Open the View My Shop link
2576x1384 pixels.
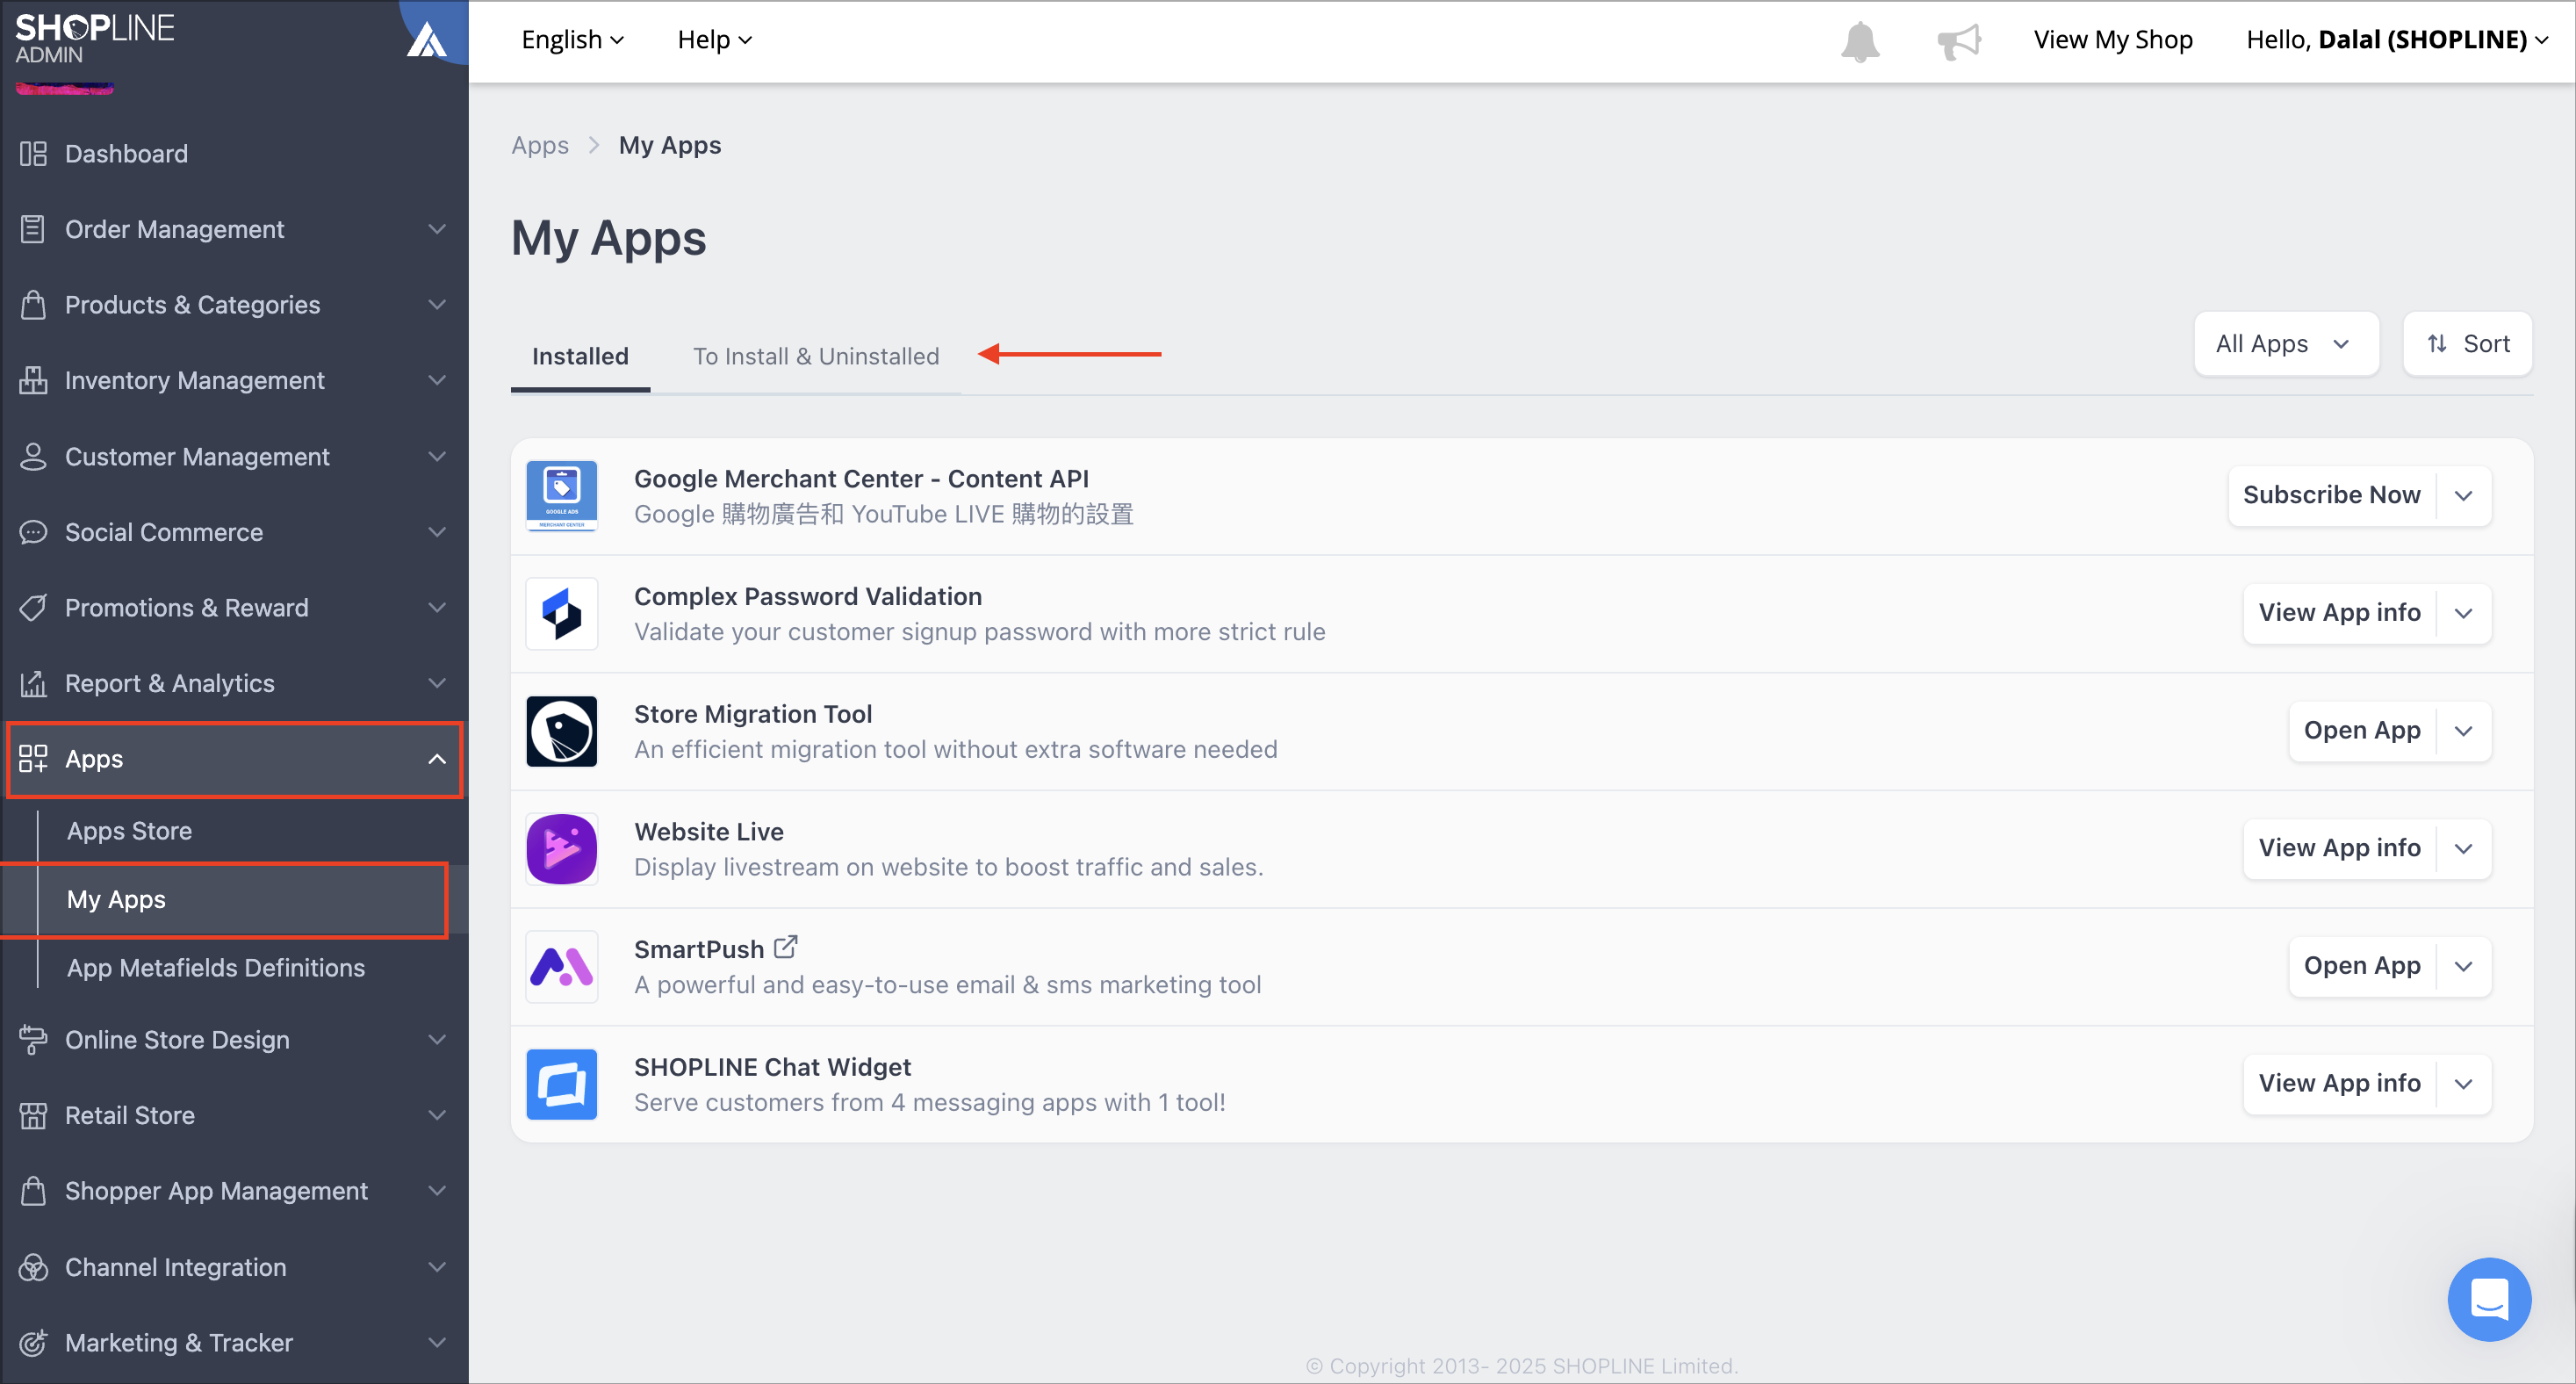2112,40
